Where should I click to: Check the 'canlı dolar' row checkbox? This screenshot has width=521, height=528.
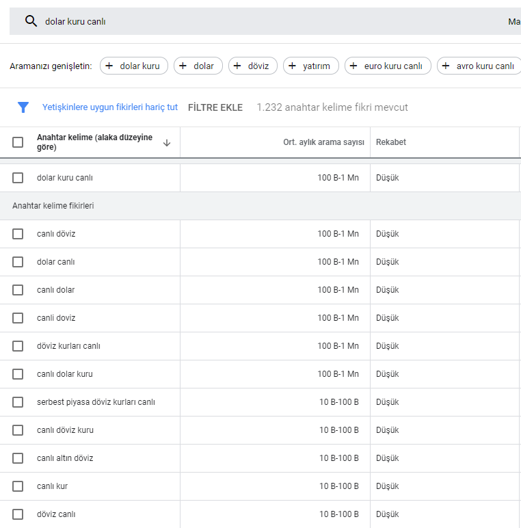point(18,289)
